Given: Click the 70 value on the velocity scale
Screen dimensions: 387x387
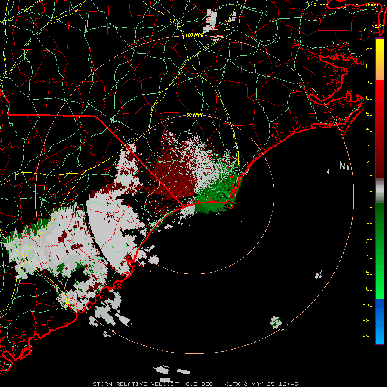Looking at the screenshot, I should pyautogui.click(x=369, y=82).
